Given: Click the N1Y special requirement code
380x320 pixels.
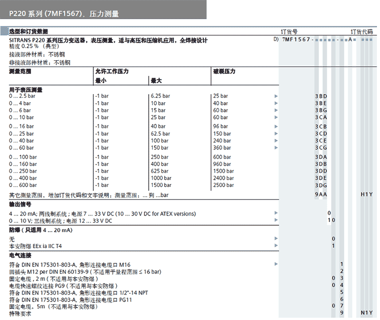Looking at the screenshot, I should pyautogui.click(x=366, y=313).
